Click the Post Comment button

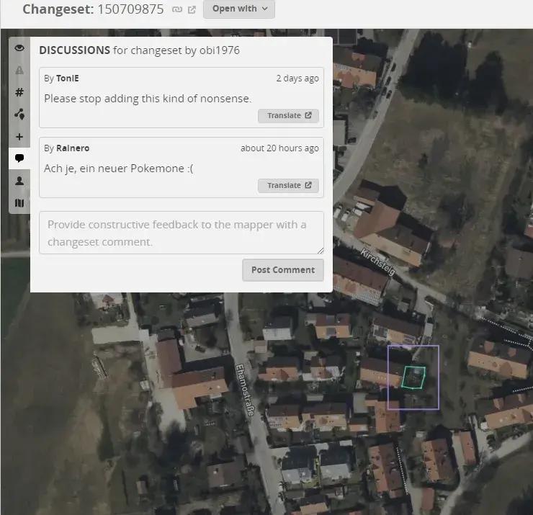pos(282,270)
